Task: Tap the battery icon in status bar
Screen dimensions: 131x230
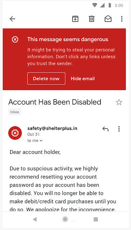Action: 110,5
